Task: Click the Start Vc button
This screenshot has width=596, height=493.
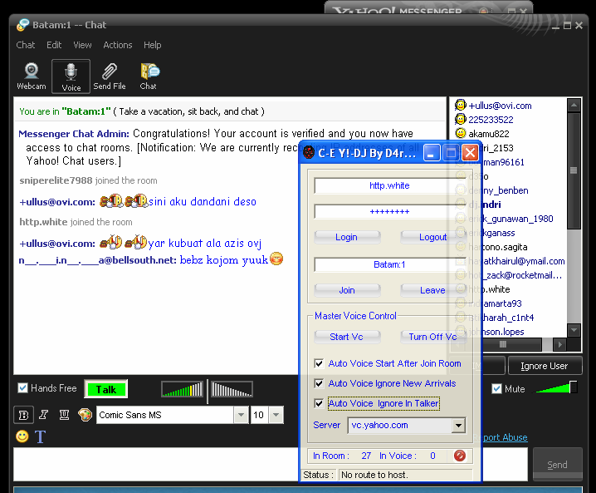Action: [x=347, y=337]
